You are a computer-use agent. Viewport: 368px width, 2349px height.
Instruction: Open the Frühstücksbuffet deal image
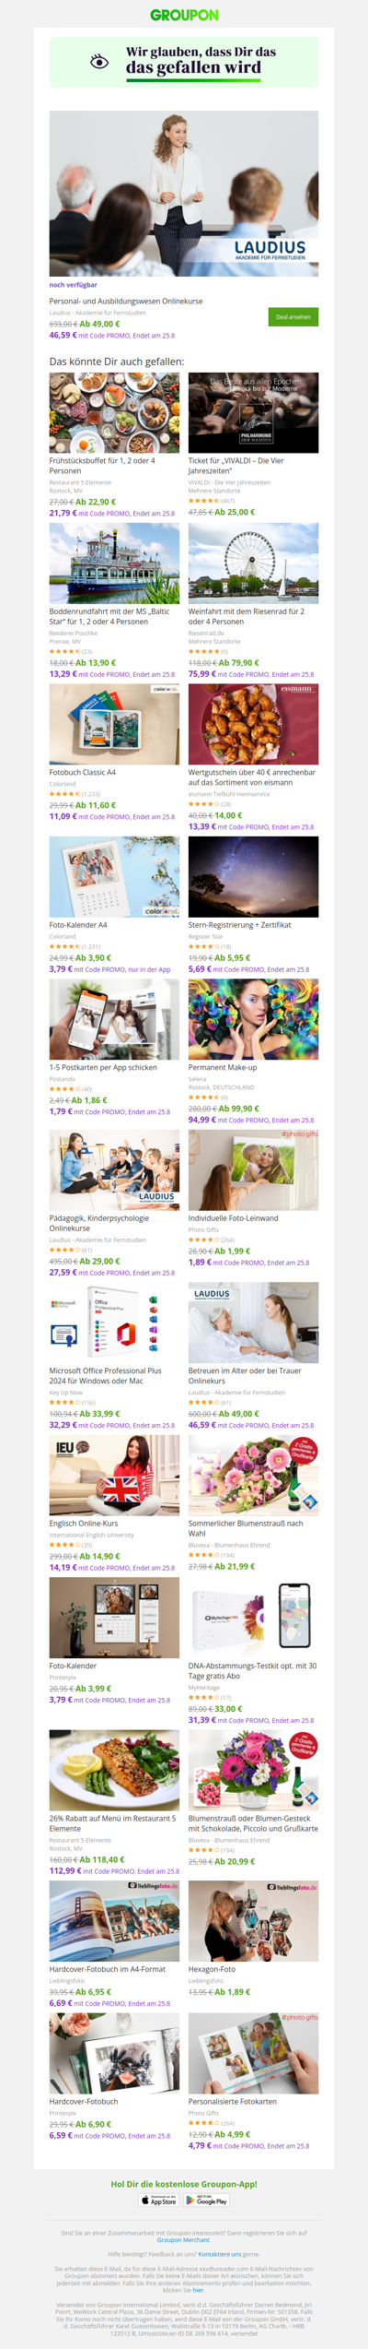pos(114,412)
